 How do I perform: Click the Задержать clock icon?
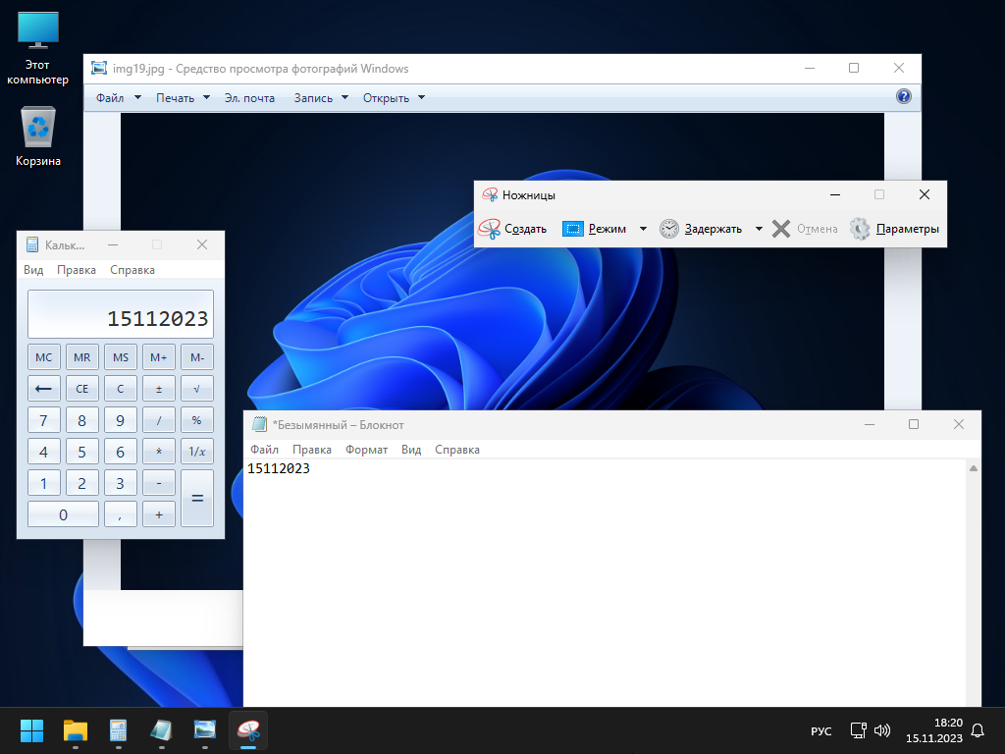pos(668,229)
